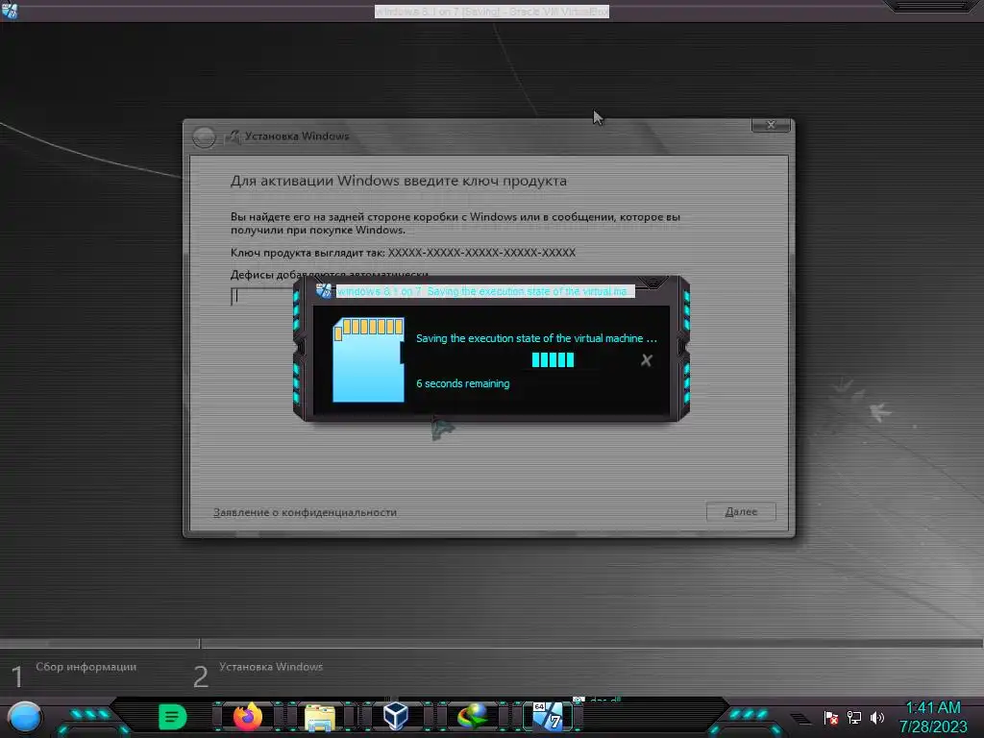
Task: Open File Explorer from the taskbar
Action: click(x=320, y=717)
